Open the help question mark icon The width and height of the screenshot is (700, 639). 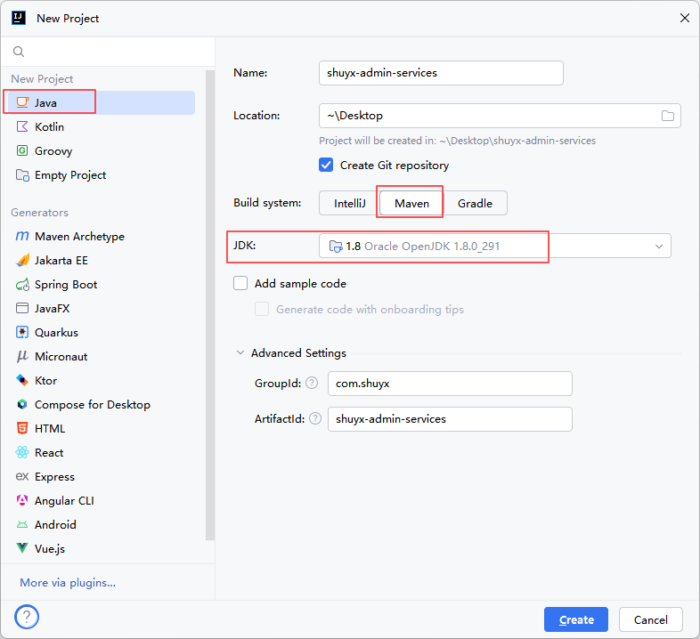coord(27,616)
